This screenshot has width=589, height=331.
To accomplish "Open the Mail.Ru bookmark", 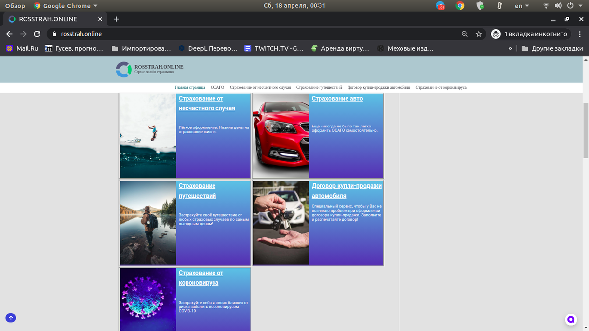I will tap(22, 49).
